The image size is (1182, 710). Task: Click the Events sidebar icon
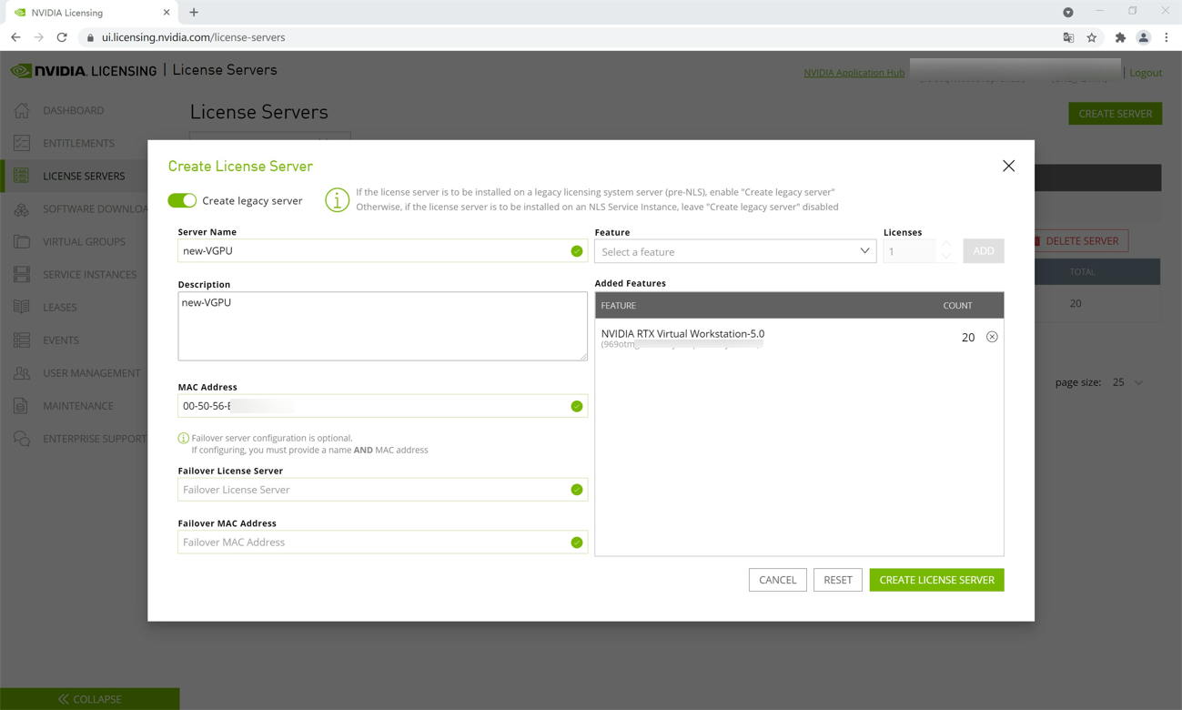point(22,340)
